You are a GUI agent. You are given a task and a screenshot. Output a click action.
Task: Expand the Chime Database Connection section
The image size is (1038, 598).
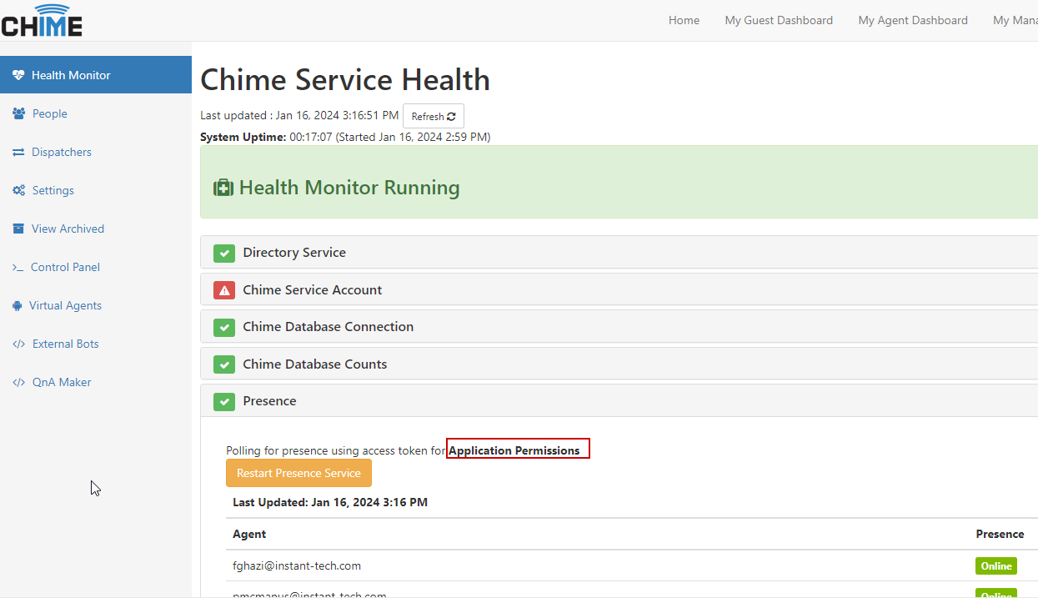tap(619, 326)
